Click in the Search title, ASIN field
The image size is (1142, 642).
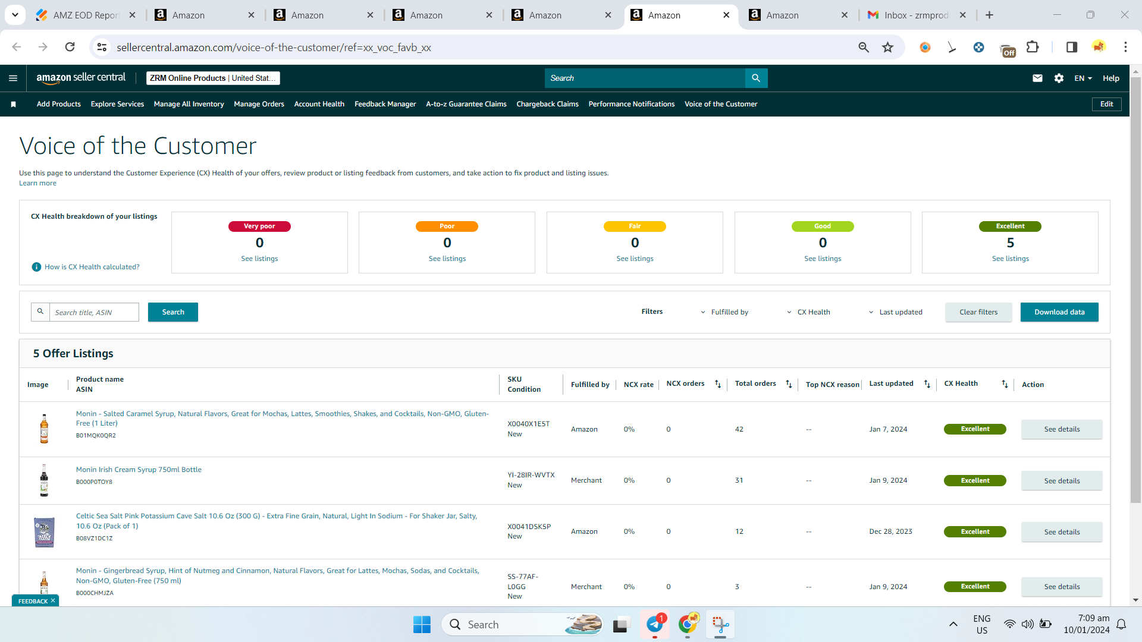pos(94,312)
